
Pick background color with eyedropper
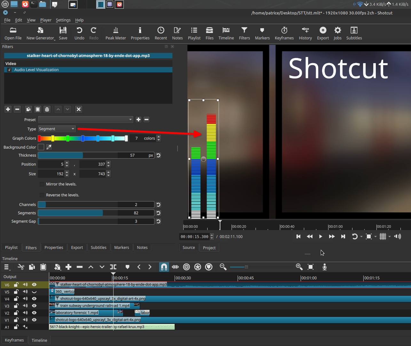coord(49,147)
